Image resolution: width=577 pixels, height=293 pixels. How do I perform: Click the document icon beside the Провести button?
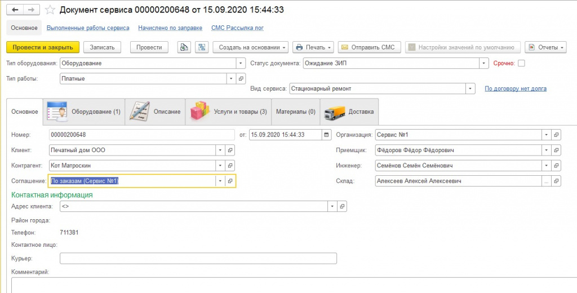pyautogui.click(x=184, y=47)
